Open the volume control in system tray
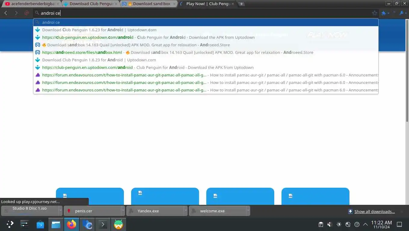The height and width of the screenshot is (231, 409). point(330,224)
